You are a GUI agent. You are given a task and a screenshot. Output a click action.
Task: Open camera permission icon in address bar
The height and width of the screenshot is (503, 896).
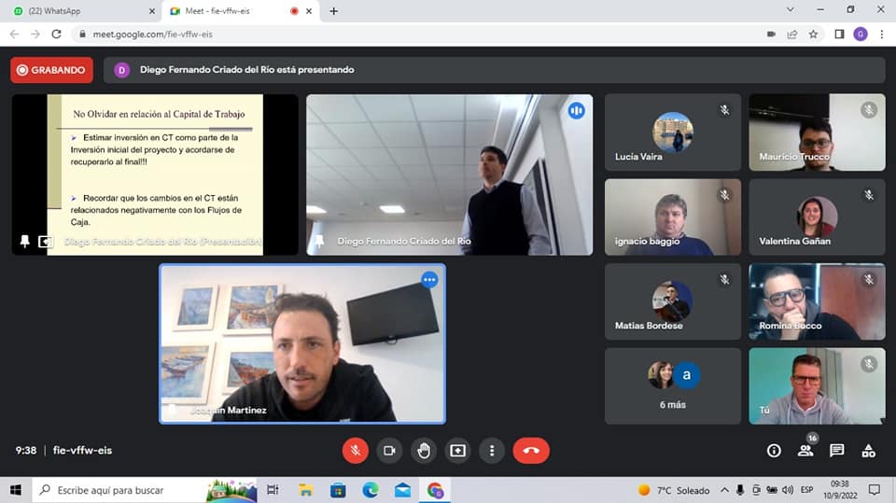point(771,35)
